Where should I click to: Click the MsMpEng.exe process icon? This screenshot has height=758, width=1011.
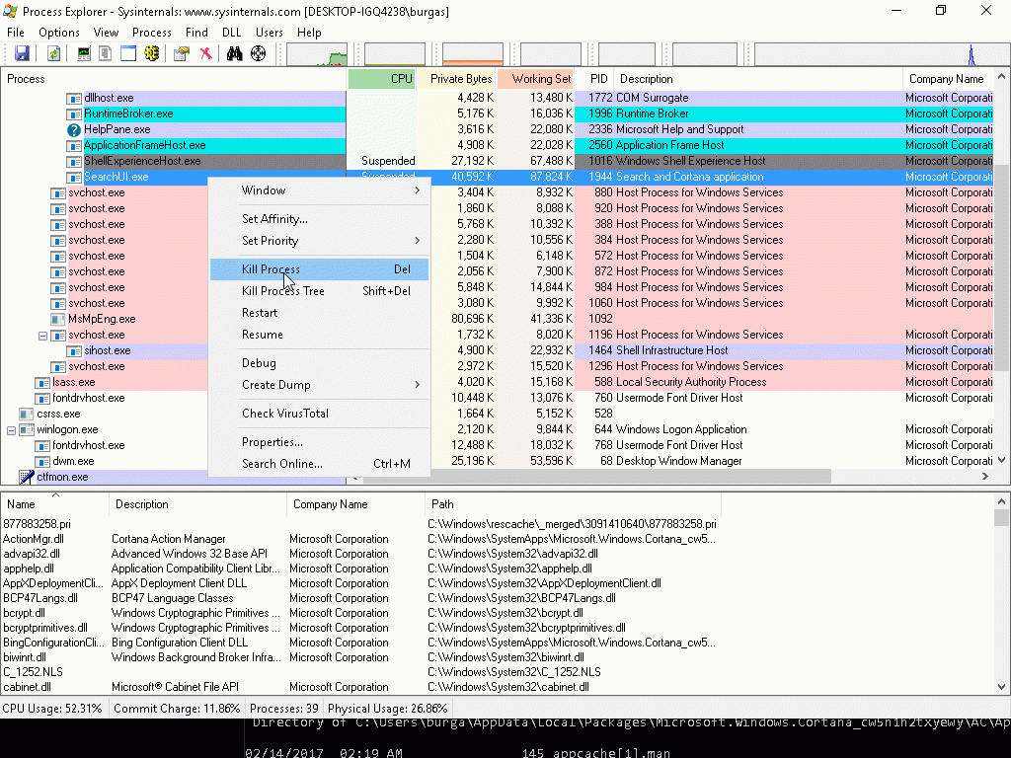tap(58, 319)
